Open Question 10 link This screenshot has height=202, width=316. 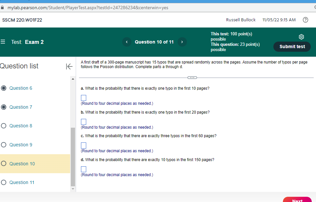click(x=22, y=164)
